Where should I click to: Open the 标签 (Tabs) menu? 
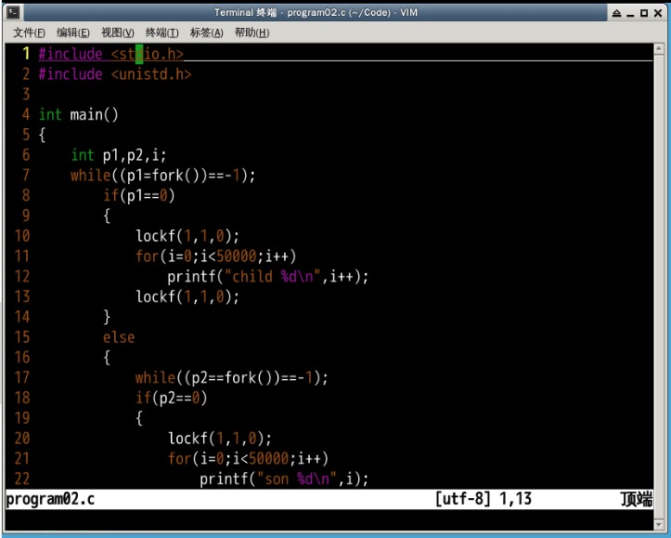[206, 33]
